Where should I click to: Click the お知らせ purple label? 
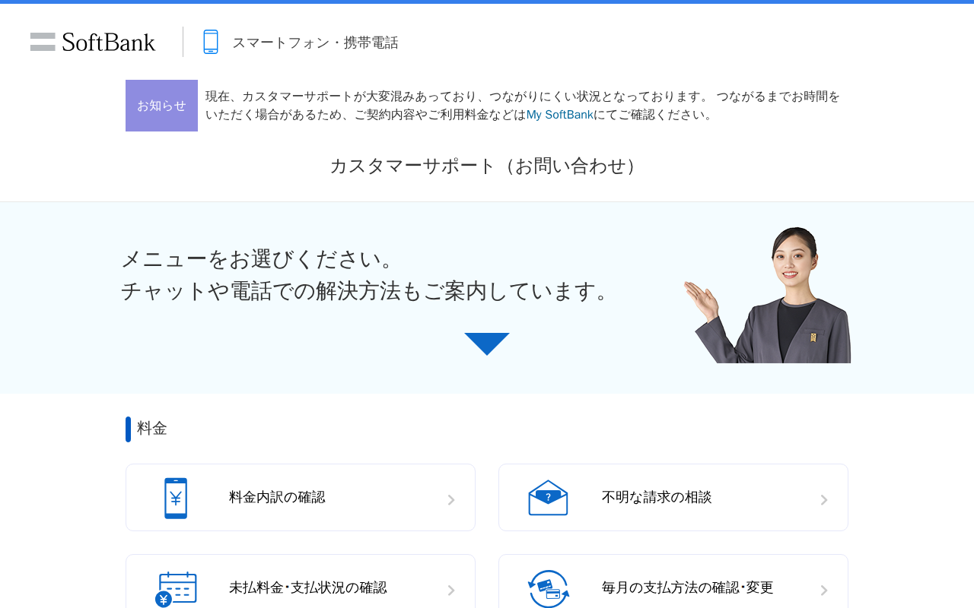pos(161,106)
